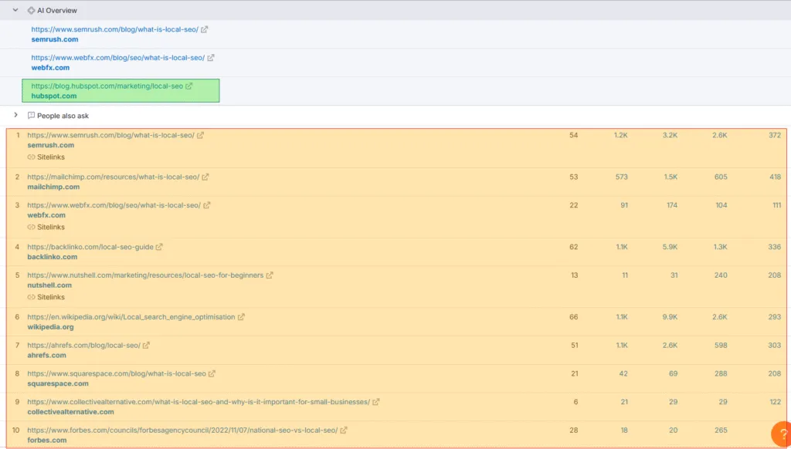Open the ahrefs.com domain link
The image size is (791, 449).
click(46, 356)
